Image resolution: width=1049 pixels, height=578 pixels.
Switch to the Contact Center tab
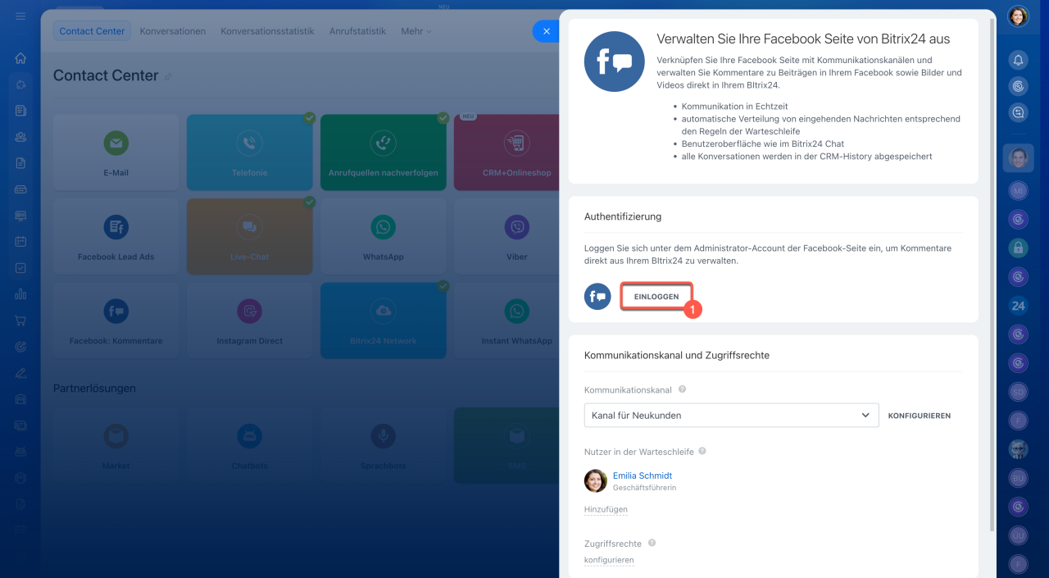[92, 31]
